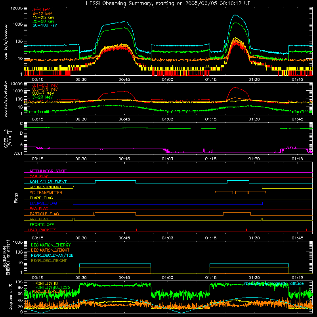Click the 01:00 time label under the GOES panel

point(167,159)
